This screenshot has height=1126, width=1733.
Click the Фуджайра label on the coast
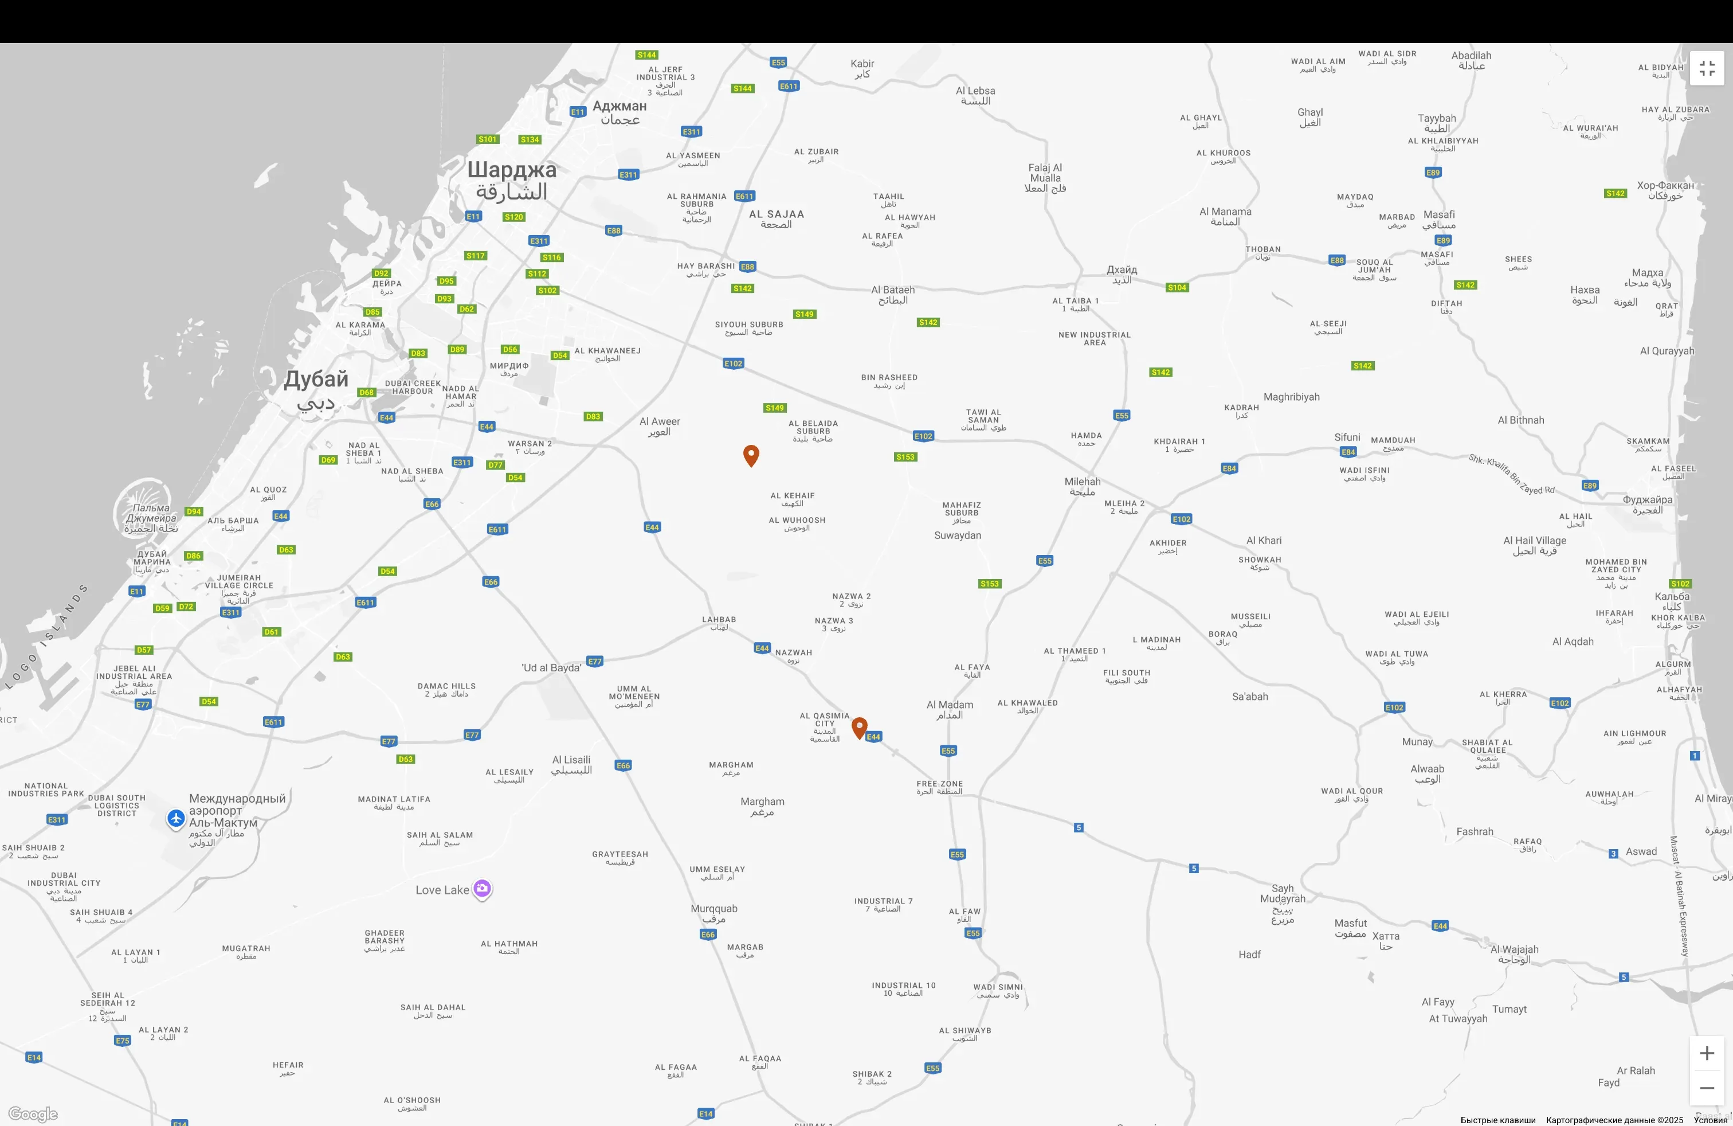pos(1647,499)
